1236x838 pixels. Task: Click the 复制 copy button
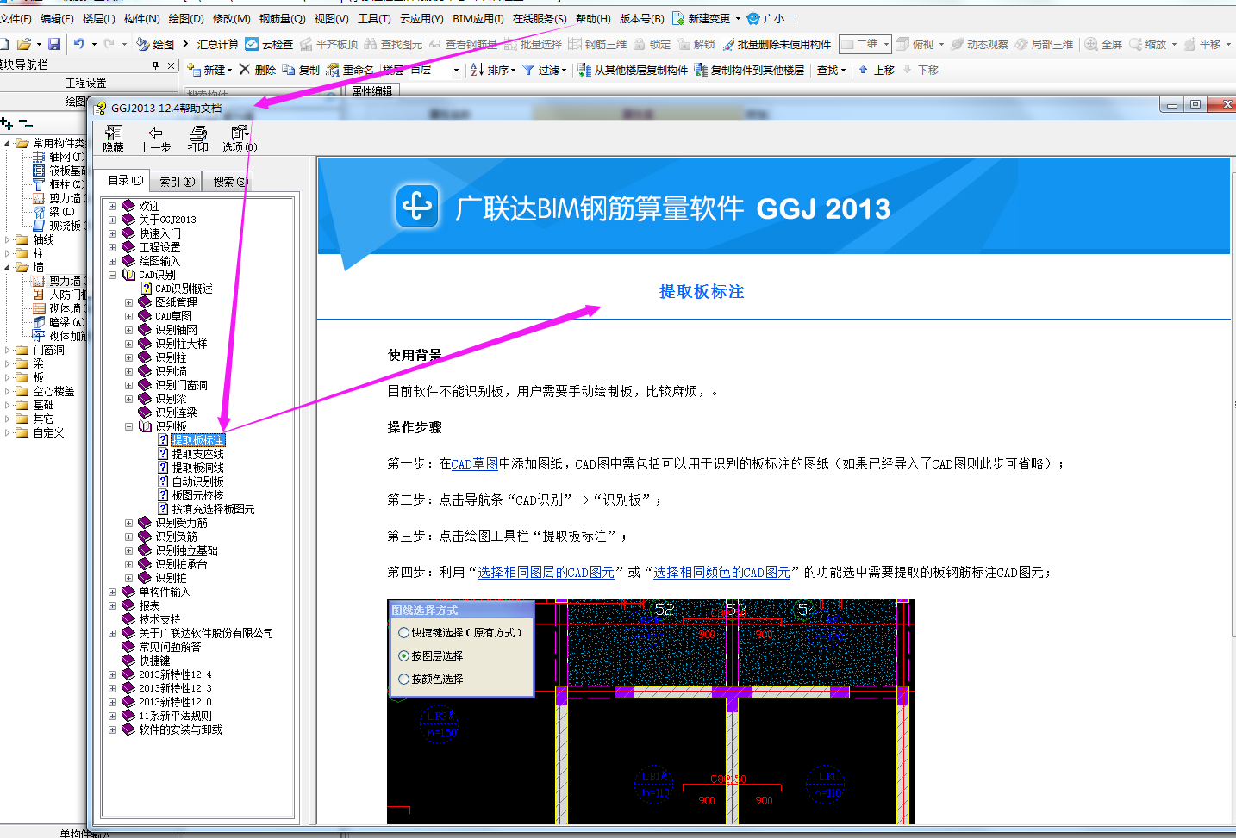301,70
